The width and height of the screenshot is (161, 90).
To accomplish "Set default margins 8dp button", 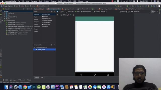I will 64,15.
